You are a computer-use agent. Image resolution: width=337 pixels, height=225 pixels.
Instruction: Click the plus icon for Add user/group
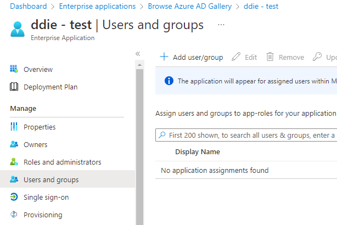[x=164, y=57]
